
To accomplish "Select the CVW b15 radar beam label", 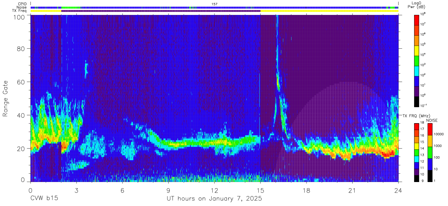I will [x=44, y=199].
